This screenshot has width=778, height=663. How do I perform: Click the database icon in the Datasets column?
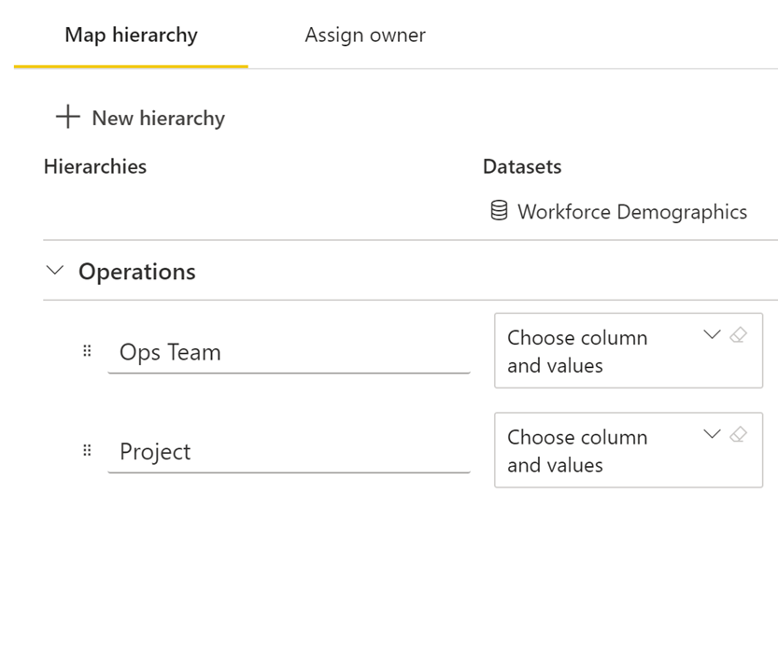point(500,211)
